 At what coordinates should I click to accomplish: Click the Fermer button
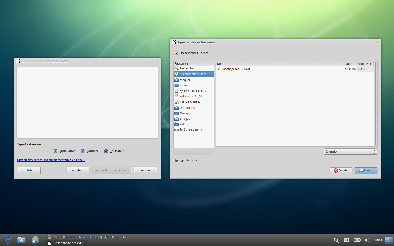tap(145, 170)
